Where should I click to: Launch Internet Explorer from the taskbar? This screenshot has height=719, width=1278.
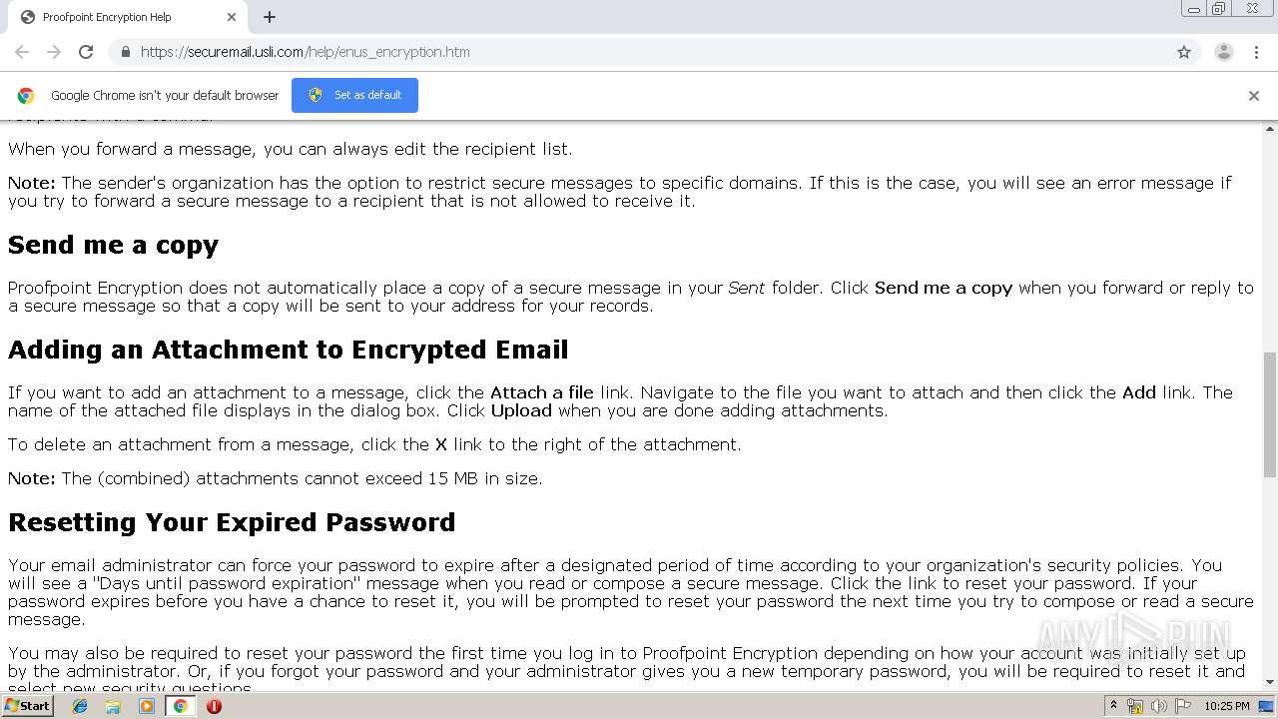[x=80, y=706]
